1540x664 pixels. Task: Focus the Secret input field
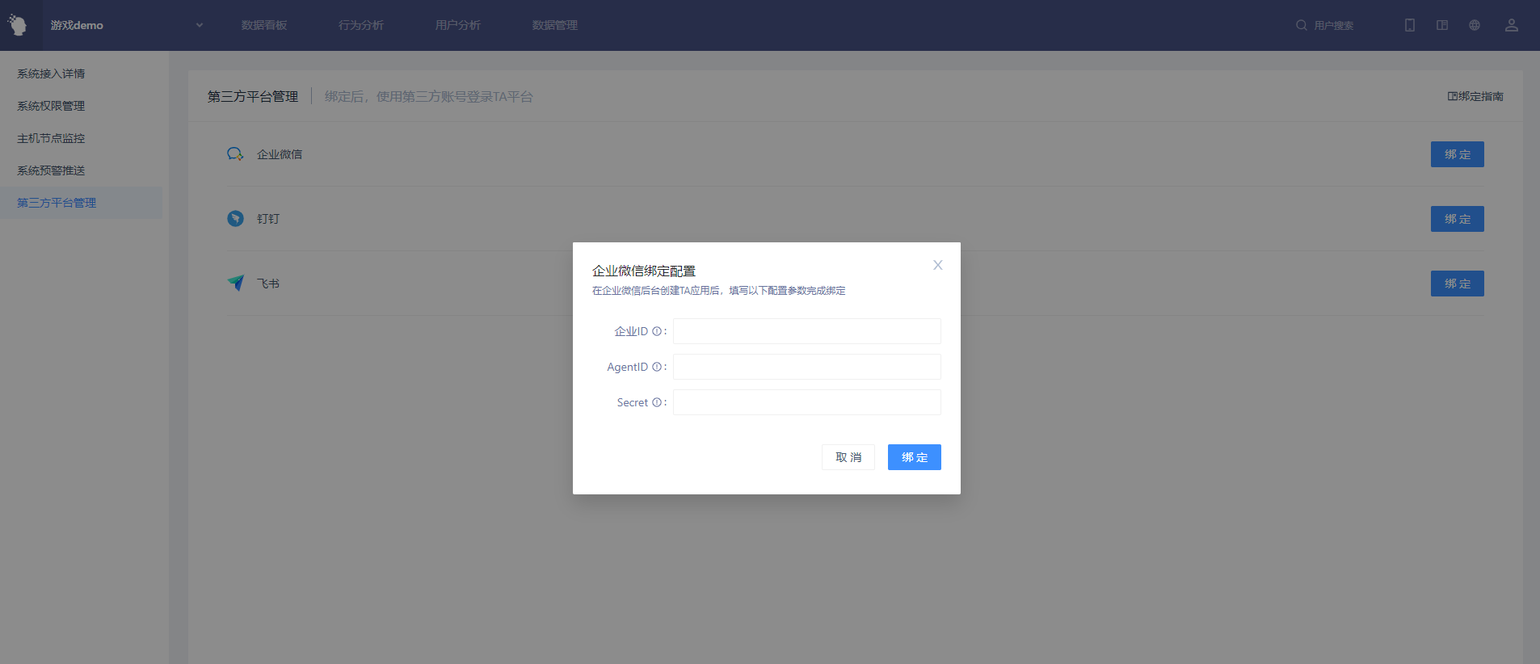[x=806, y=402]
